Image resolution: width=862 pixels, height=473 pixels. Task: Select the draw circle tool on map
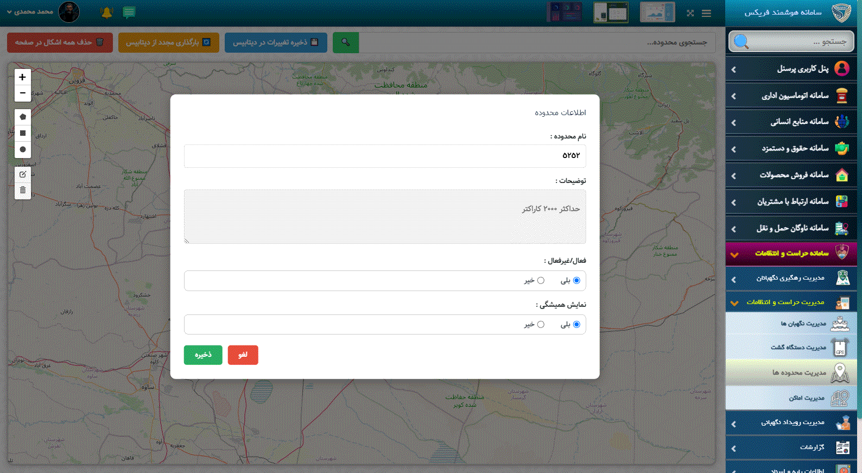(x=23, y=149)
